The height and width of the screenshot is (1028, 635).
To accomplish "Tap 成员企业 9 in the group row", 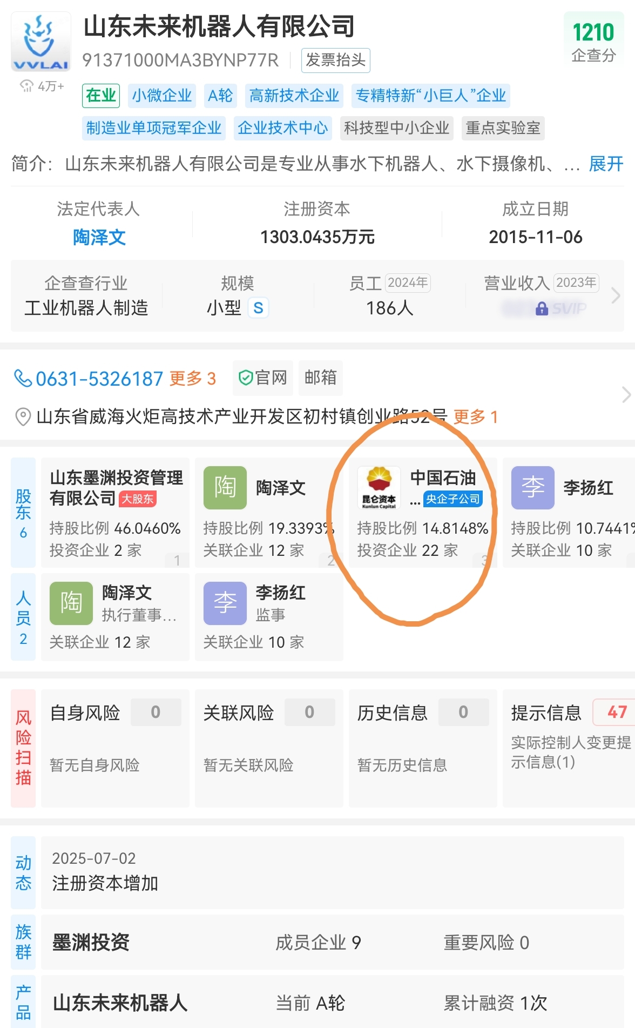I will coord(318,943).
